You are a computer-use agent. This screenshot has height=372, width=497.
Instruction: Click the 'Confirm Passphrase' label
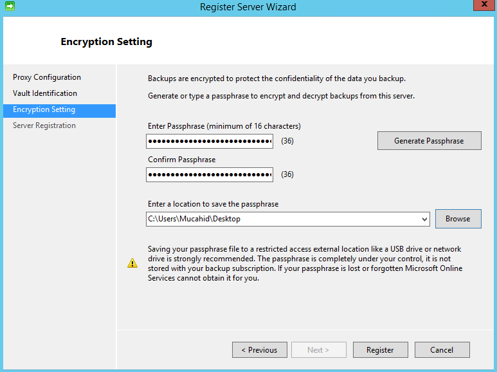point(181,160)
